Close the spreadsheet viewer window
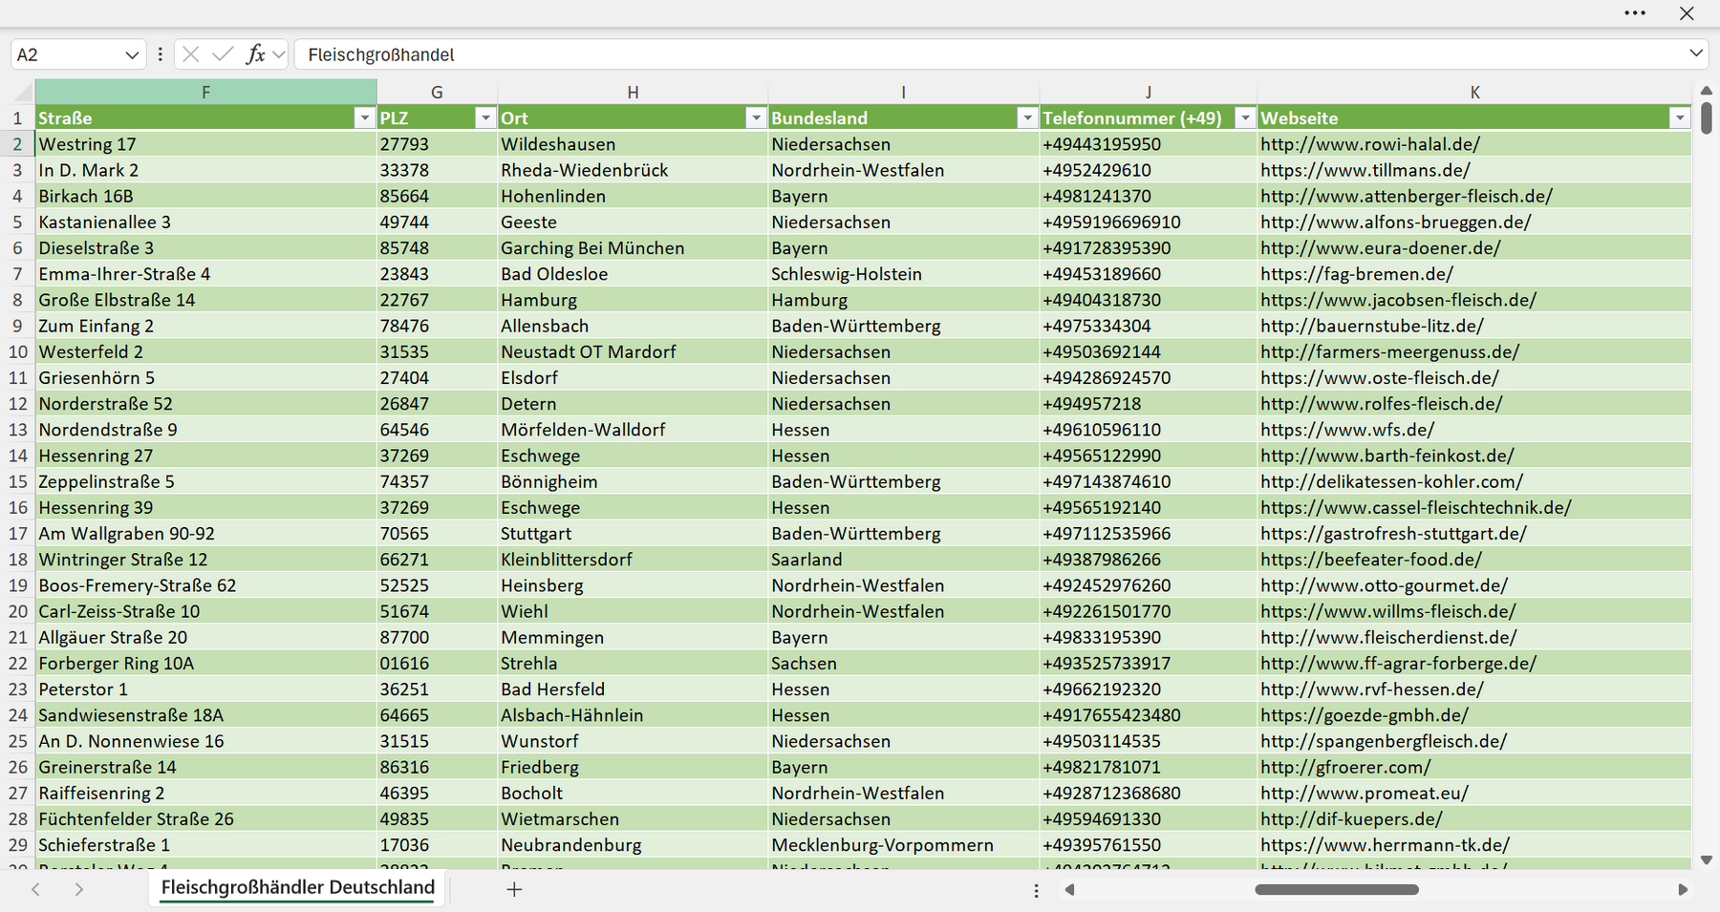Screen dimensions: 1720x912 tap(1687, 13)
